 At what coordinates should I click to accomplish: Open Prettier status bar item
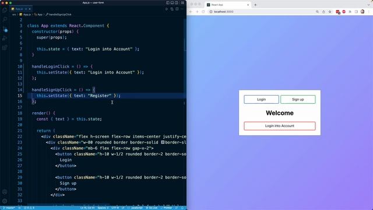coord(166,208)
